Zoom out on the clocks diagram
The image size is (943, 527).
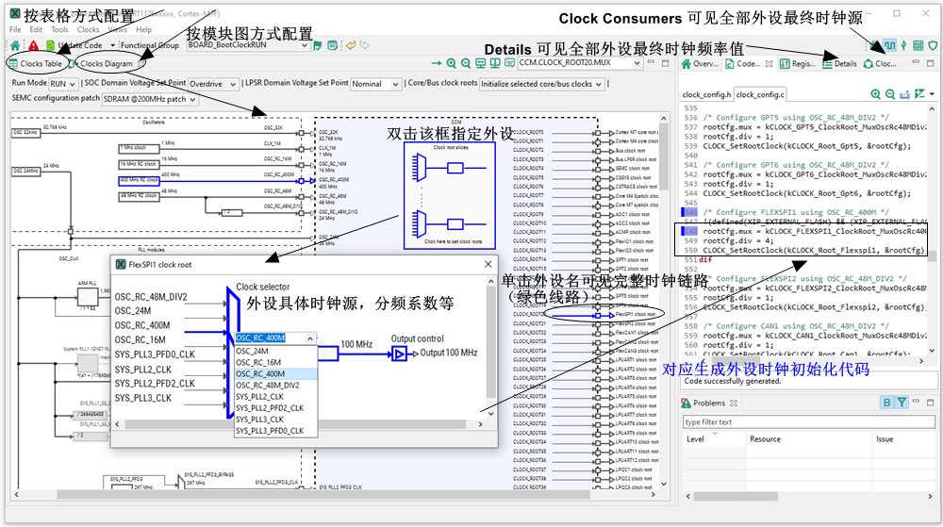[466, 63]
